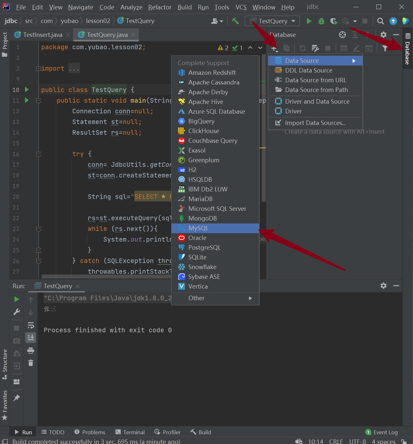Click the user account icon in toolbar

pyautogui.click(x=217, y=21)
